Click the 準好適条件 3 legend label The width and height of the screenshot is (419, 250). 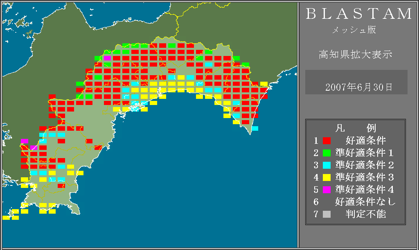[365, 177]
